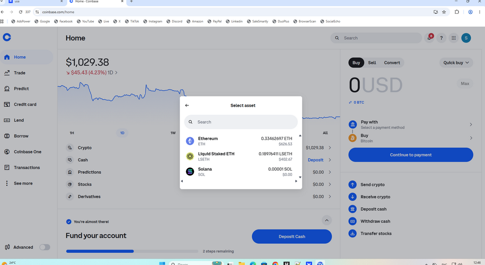485x265 pixels.
Task: Open the Crypto balance row
Action: coord(199,148)
